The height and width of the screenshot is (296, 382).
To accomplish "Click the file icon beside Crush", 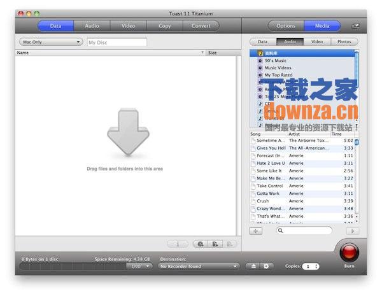I will coord(253,202).
